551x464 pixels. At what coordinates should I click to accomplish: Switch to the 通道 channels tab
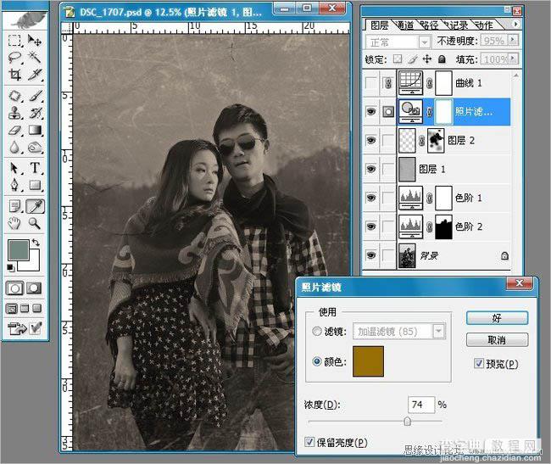(x=404, y=25)
